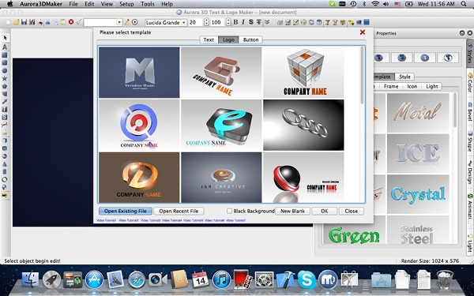The height and width of the screenshot is (296, 474).
Task: Select the cone shape tool
Action: 5,164
